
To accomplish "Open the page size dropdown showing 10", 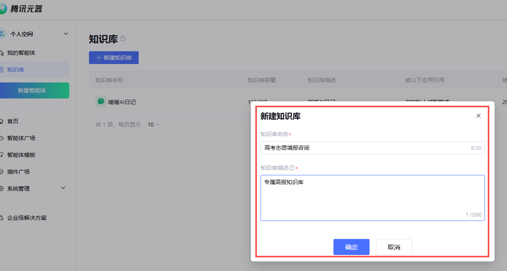I will pos(153,124).
